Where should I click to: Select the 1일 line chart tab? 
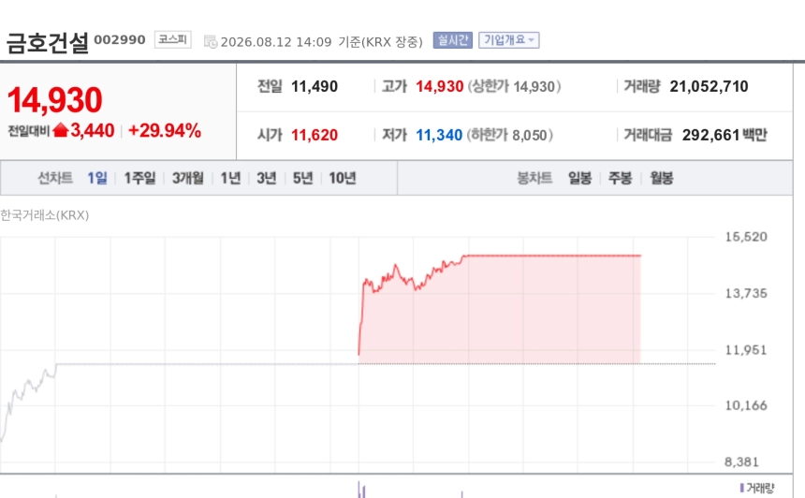pyautogui.click(x=97, y=178)
